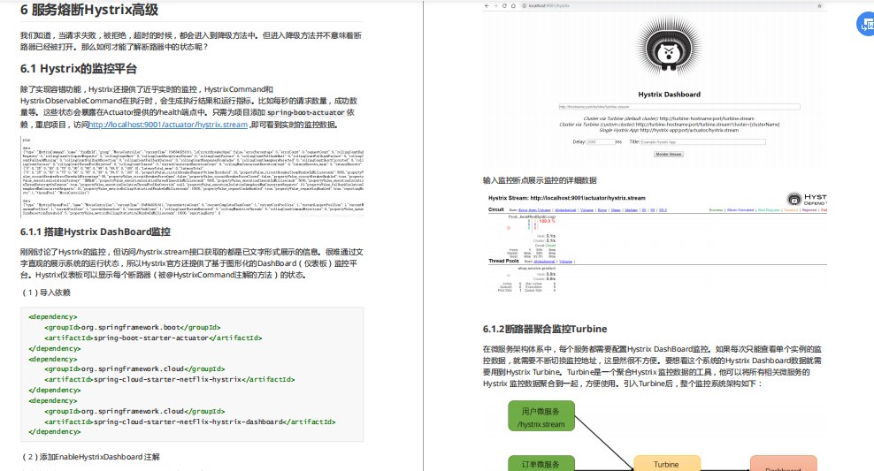
Task: Click the caption 输入监控断点展示监控的详细数据
Action: point(540,180)
